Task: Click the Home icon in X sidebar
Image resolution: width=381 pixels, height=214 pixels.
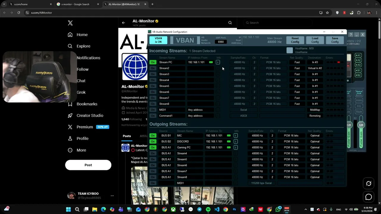Action: (x=70, y=35)
